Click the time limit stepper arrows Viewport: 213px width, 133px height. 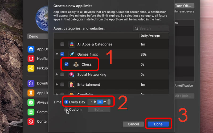click(x=109, y=102)
